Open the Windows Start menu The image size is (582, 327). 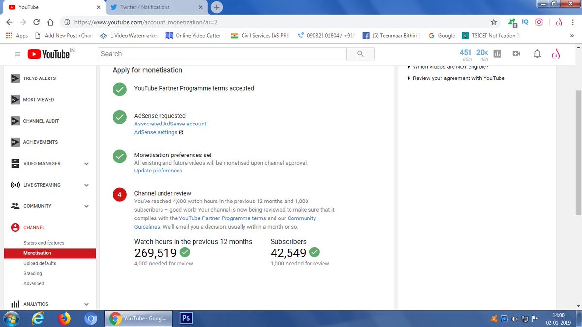coord(11,318)
